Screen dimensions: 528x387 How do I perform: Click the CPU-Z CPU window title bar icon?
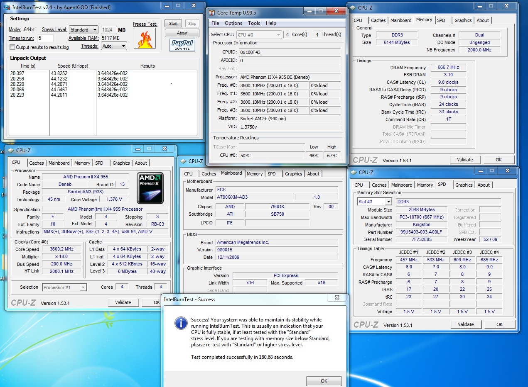(x=11, y=150)
